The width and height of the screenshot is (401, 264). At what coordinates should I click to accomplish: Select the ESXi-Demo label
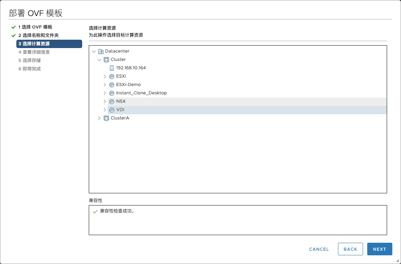128,85
